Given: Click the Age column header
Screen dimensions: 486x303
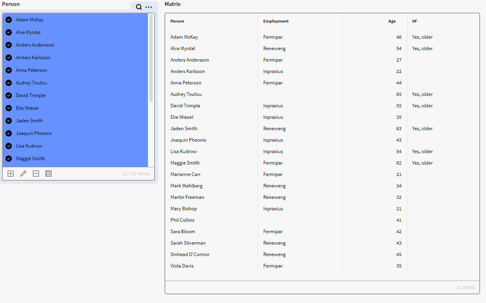Looking at the screenshot, I should pyautogui.click(x=392, y=21).
